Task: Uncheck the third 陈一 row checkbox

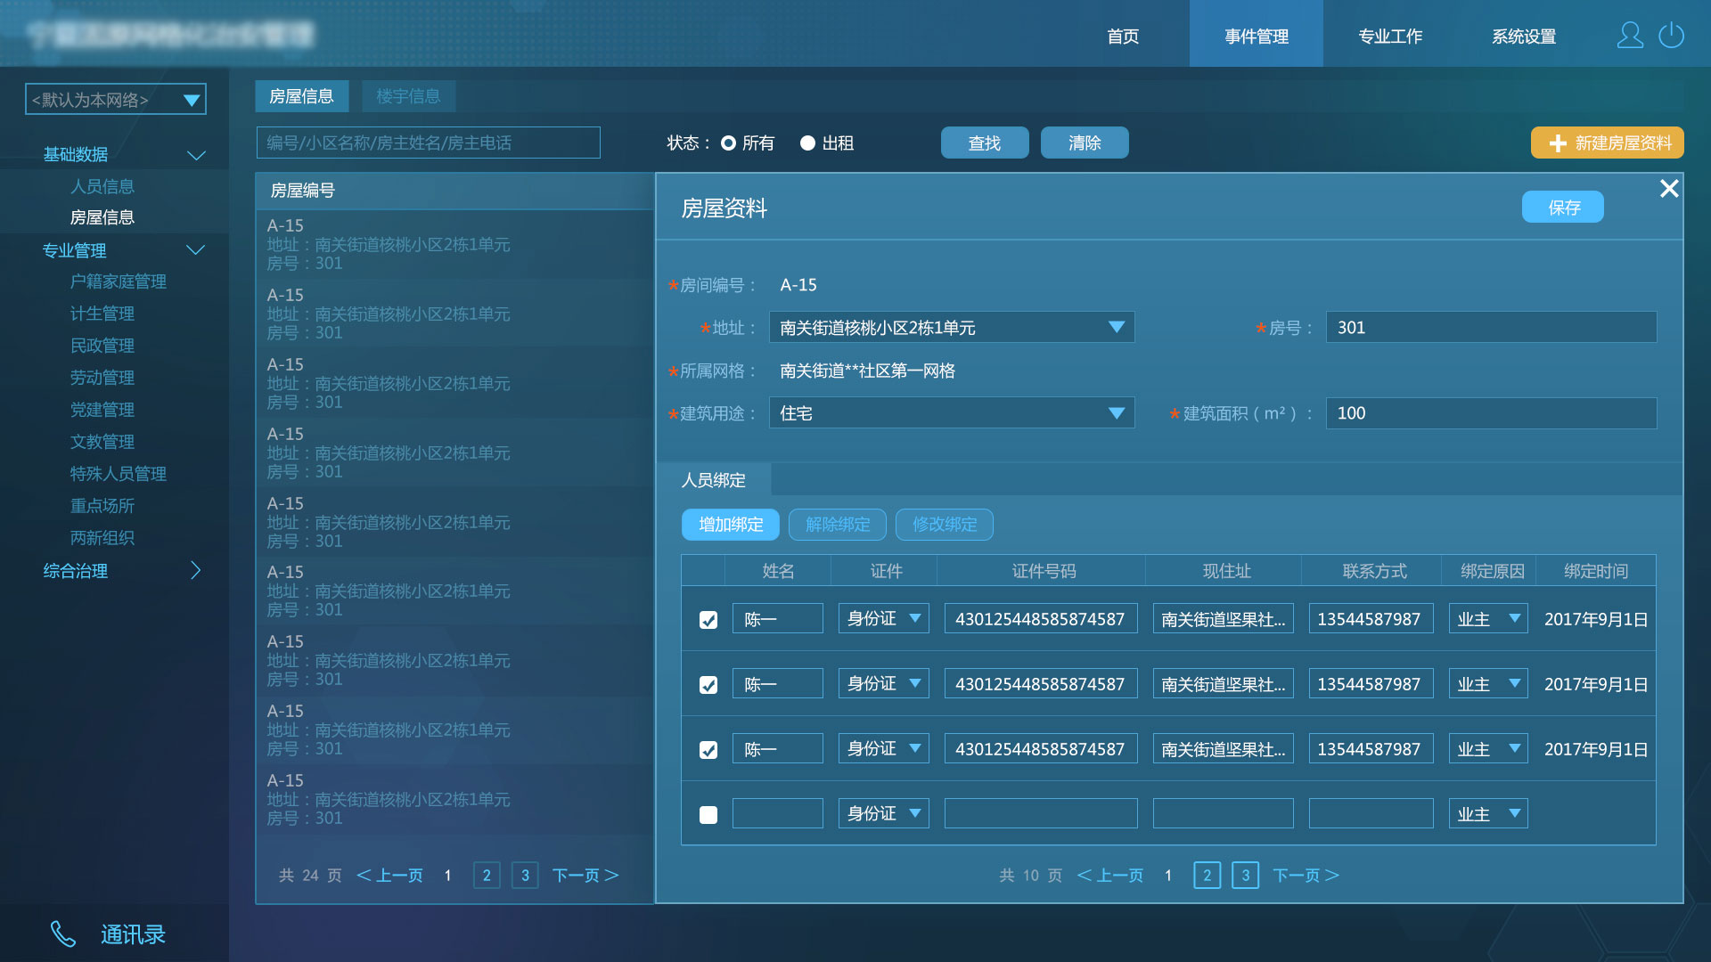Action: click(708, 750)
